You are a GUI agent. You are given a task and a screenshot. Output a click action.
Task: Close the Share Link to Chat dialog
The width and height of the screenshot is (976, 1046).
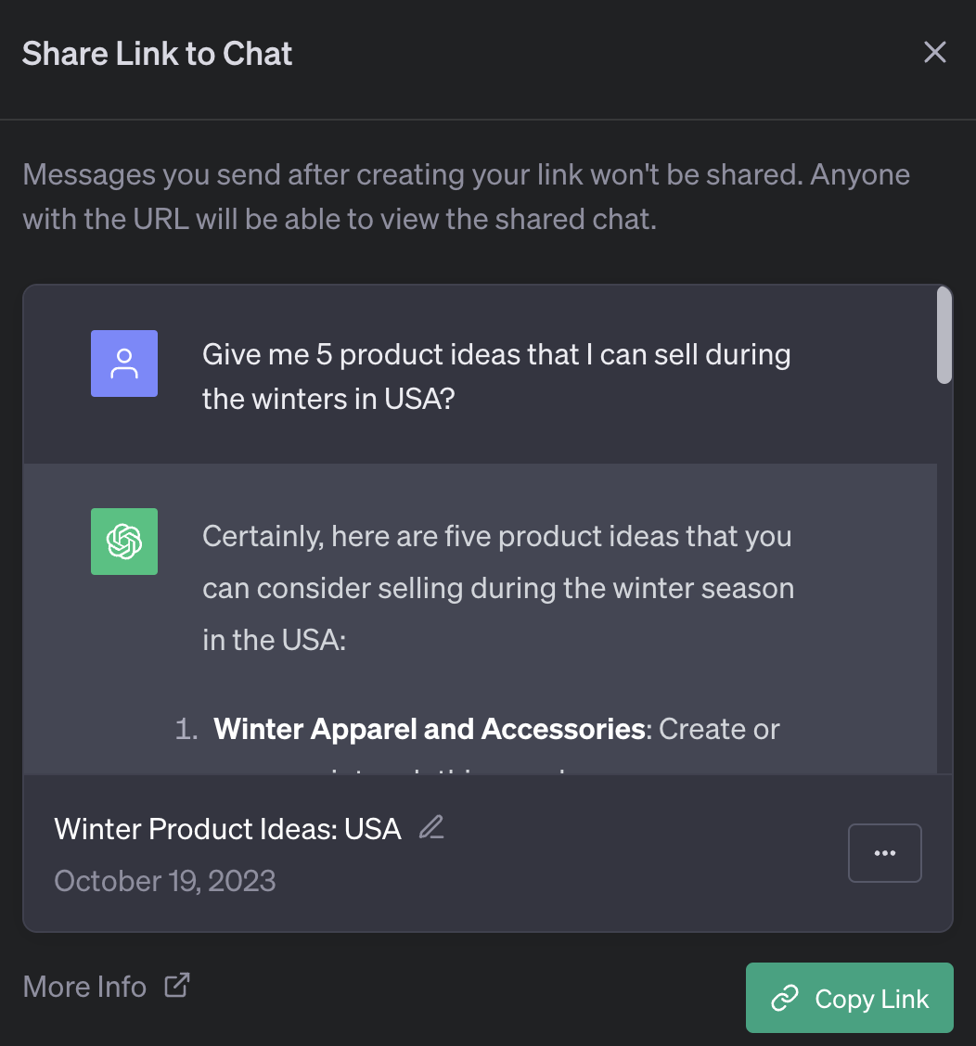pyautogui.click(x=934, y=53)
